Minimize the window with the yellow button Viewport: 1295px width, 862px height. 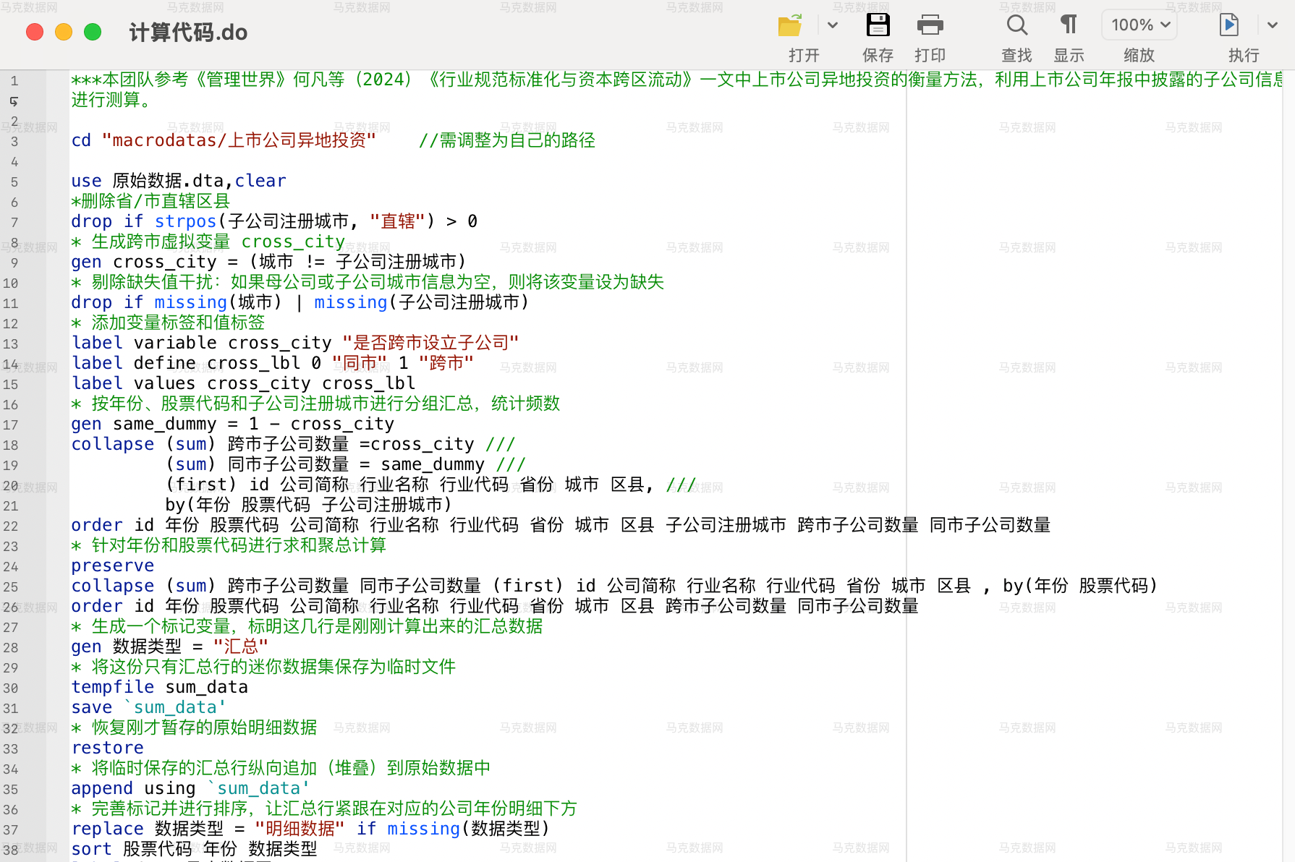coord(64,32)
